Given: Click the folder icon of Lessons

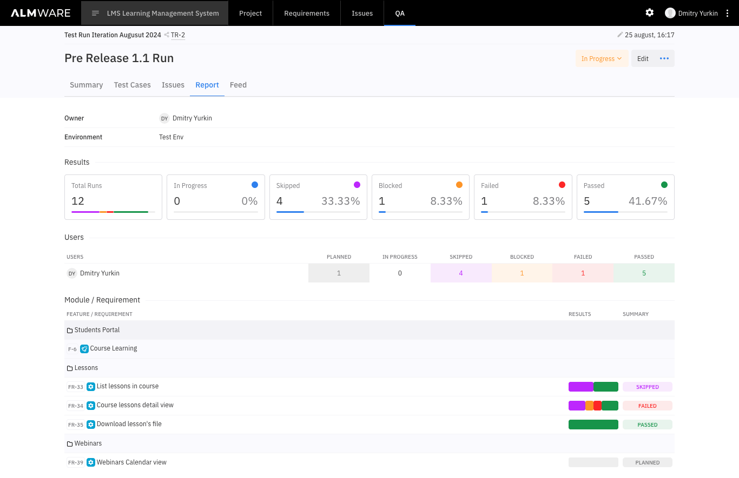Looking at the screenshot, I should [x=70, y=368].
